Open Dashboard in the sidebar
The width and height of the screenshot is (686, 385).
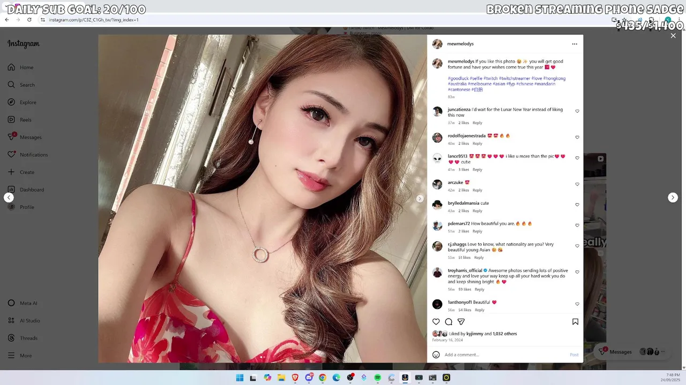(x=26, y=190)
